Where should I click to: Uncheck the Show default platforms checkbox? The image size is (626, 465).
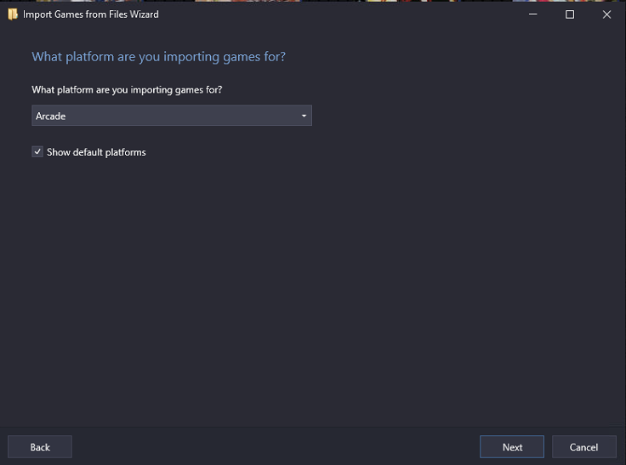click(x=37, y=151)
